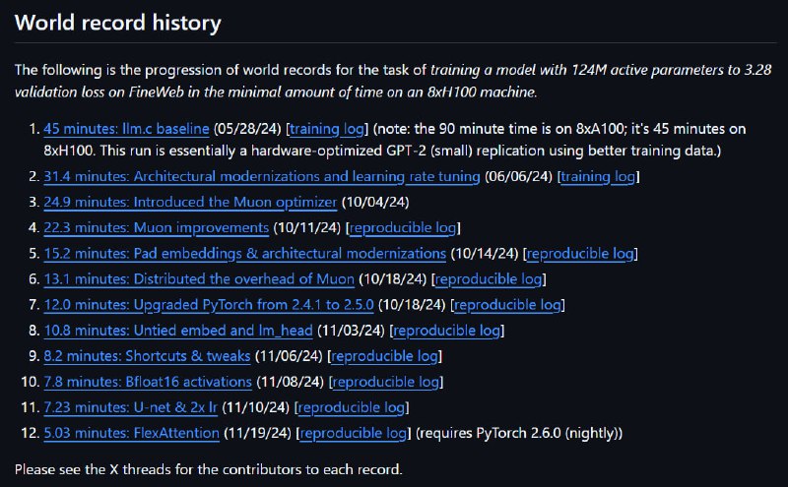Open the 5.03 minutes FlexAttention link

pos(132,433)
